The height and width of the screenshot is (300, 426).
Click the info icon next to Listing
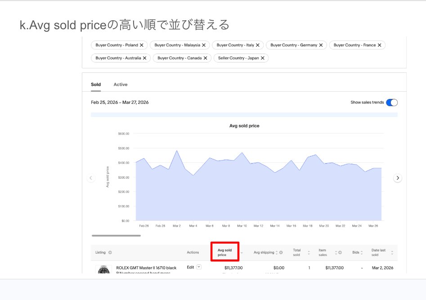[x=110, y=253]
